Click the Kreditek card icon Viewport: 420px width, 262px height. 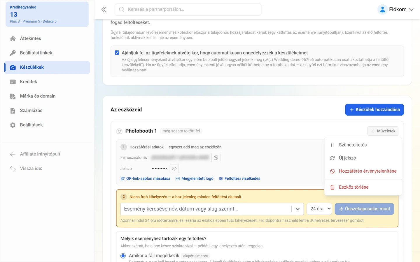(13, 82)
